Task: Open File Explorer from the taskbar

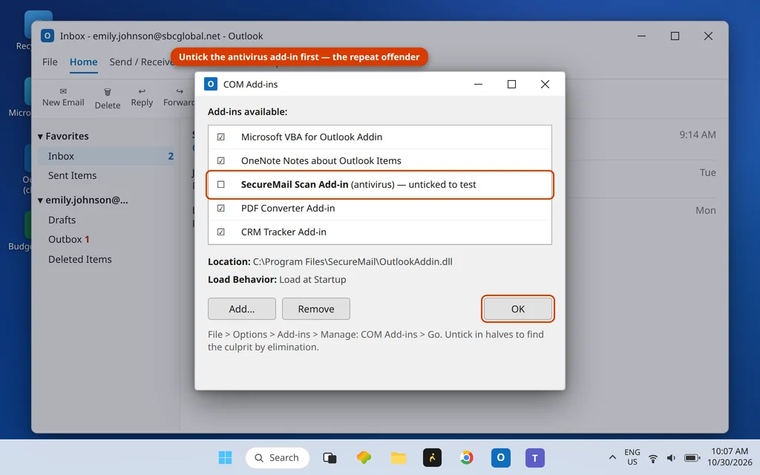Action: 399,457
